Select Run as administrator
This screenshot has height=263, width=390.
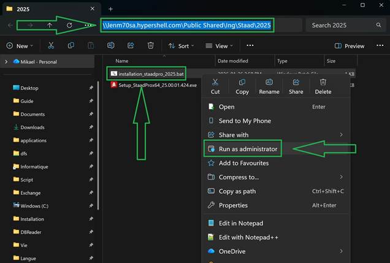[x=275, y=149]
